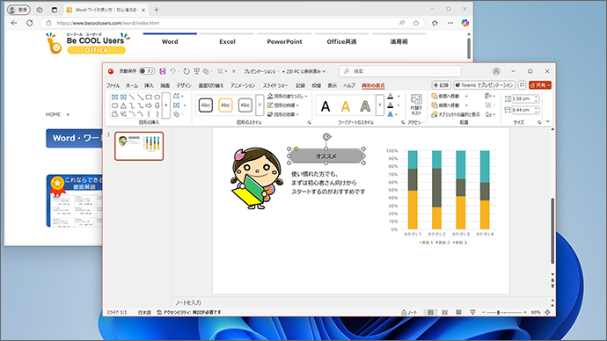This screenshot has width=607, height=341.
Task: Open the Shape Format (図形の書式) tab
Action: tap(373, 85)
